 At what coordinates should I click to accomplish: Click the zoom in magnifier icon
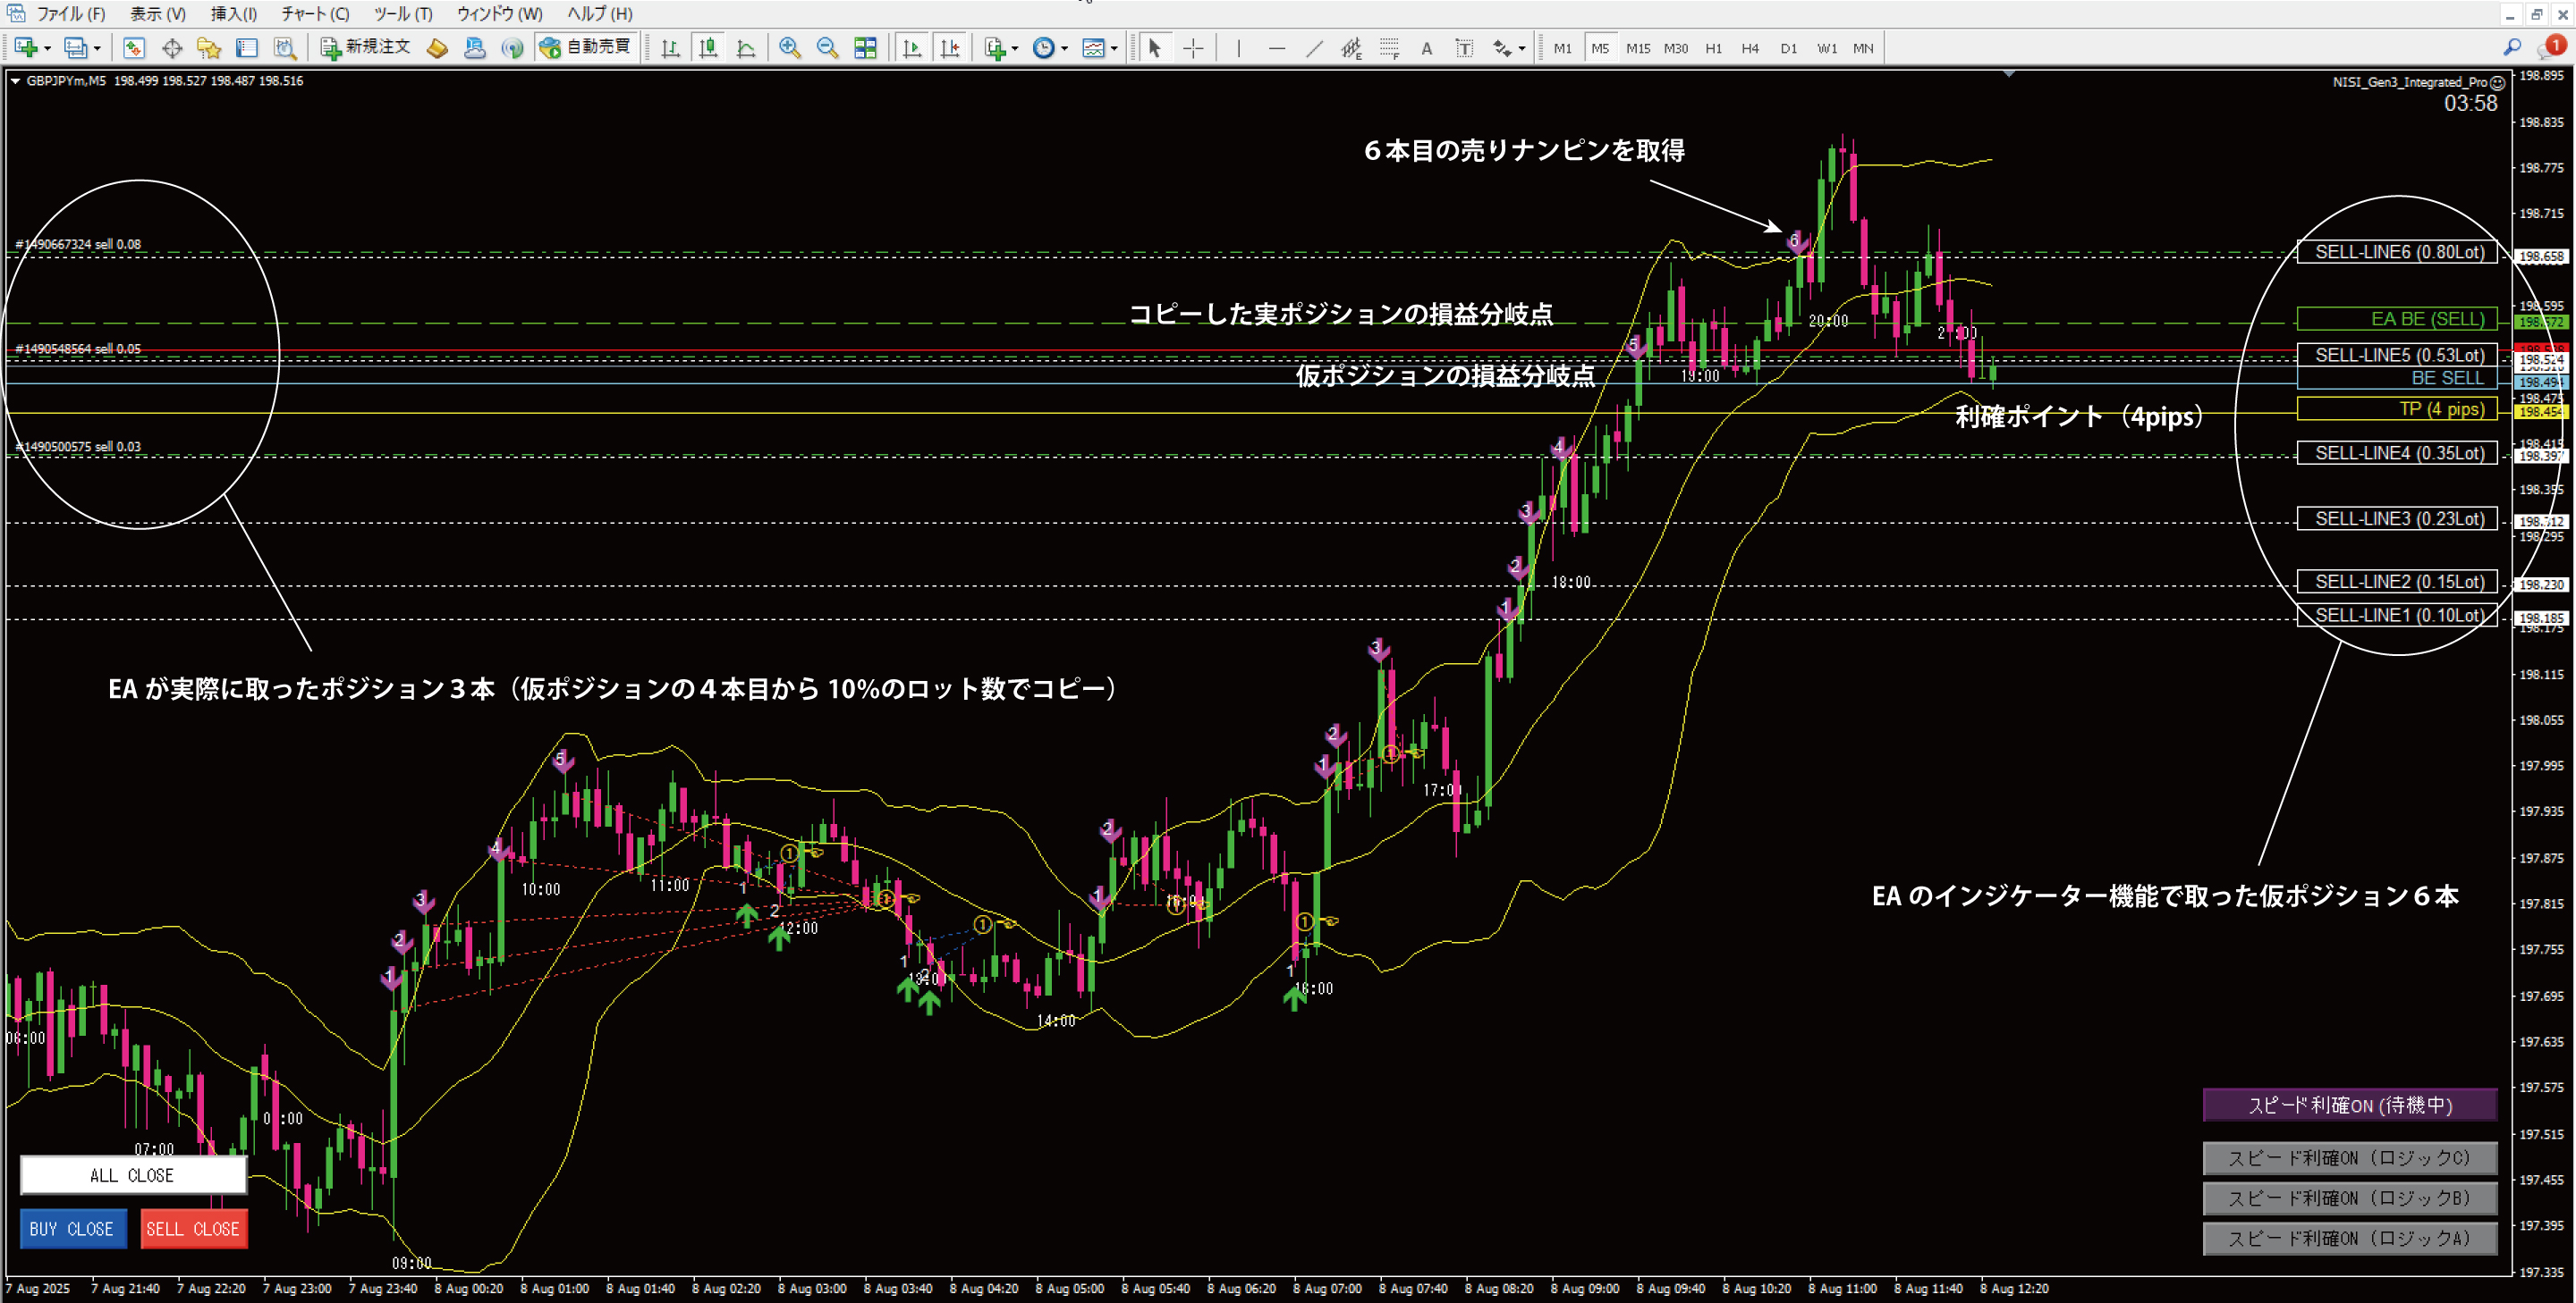point(789,48)
